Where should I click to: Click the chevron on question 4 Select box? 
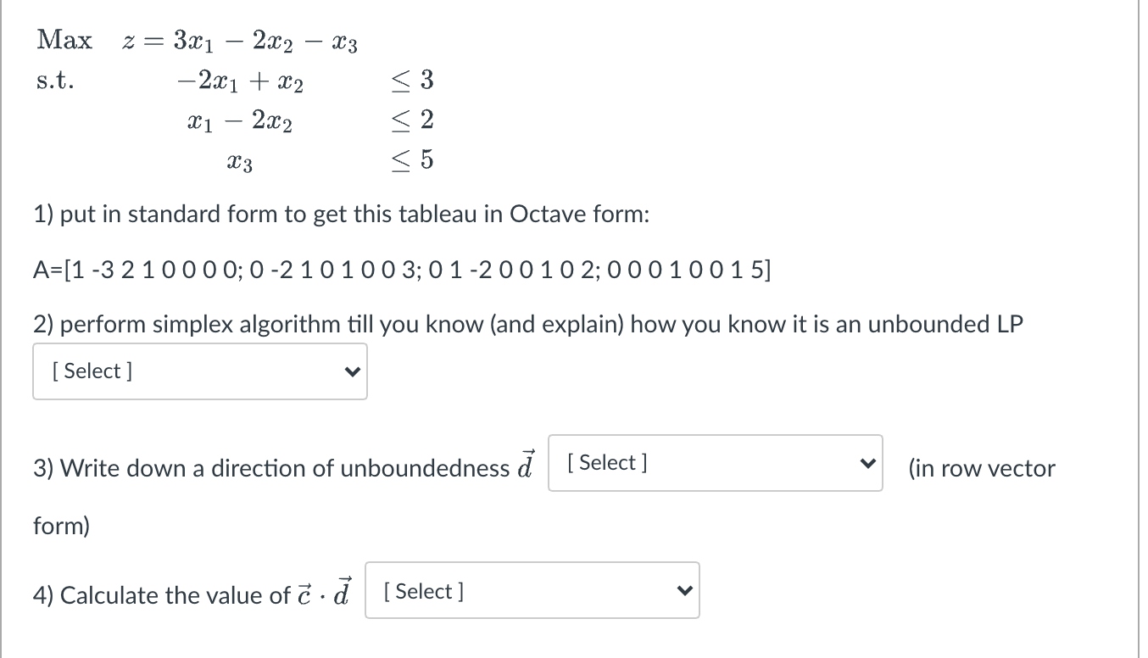683,590
